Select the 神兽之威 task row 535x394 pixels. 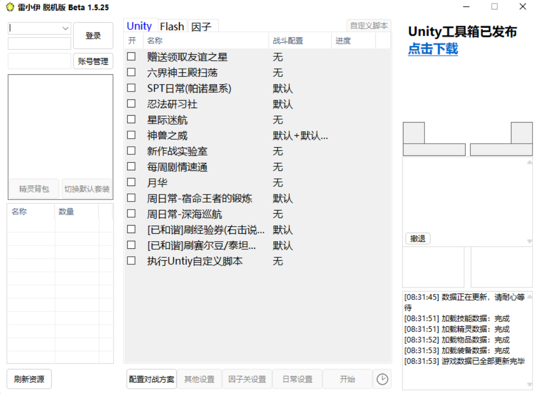point(167,135)
